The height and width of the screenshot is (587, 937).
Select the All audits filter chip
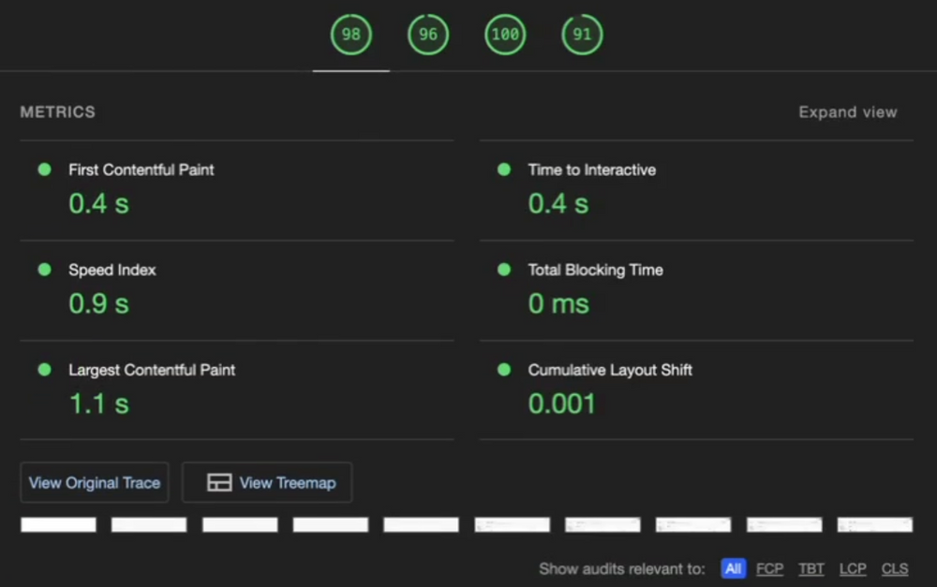(x=733, y=568)
